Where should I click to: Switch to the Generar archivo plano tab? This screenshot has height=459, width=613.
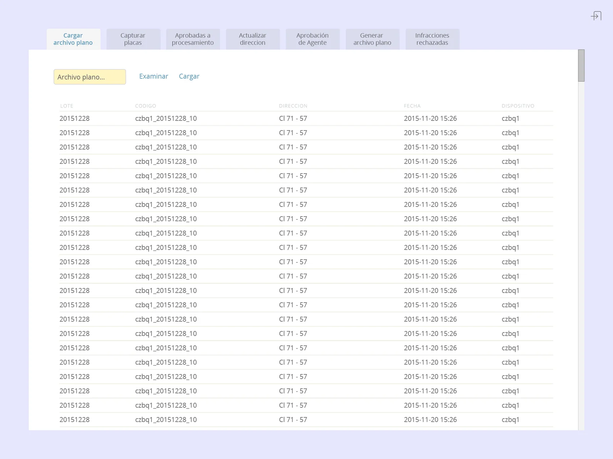point(372,39)
